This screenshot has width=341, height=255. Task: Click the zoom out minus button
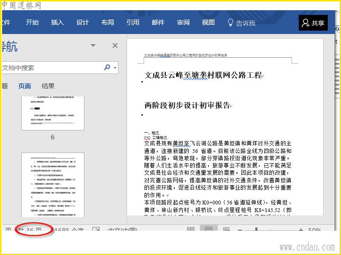click(240, 229)
